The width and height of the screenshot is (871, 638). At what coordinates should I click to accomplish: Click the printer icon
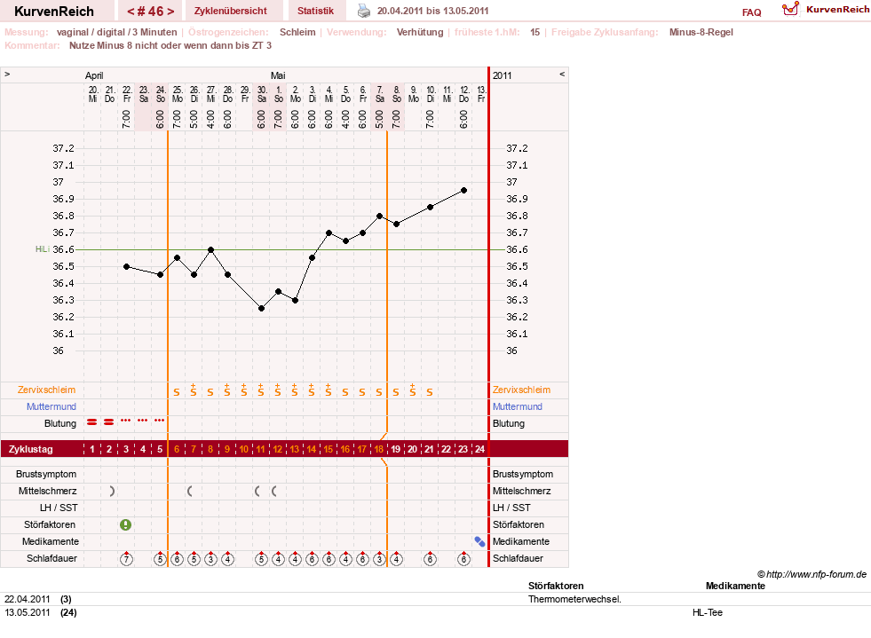click(x=364, y=11)
